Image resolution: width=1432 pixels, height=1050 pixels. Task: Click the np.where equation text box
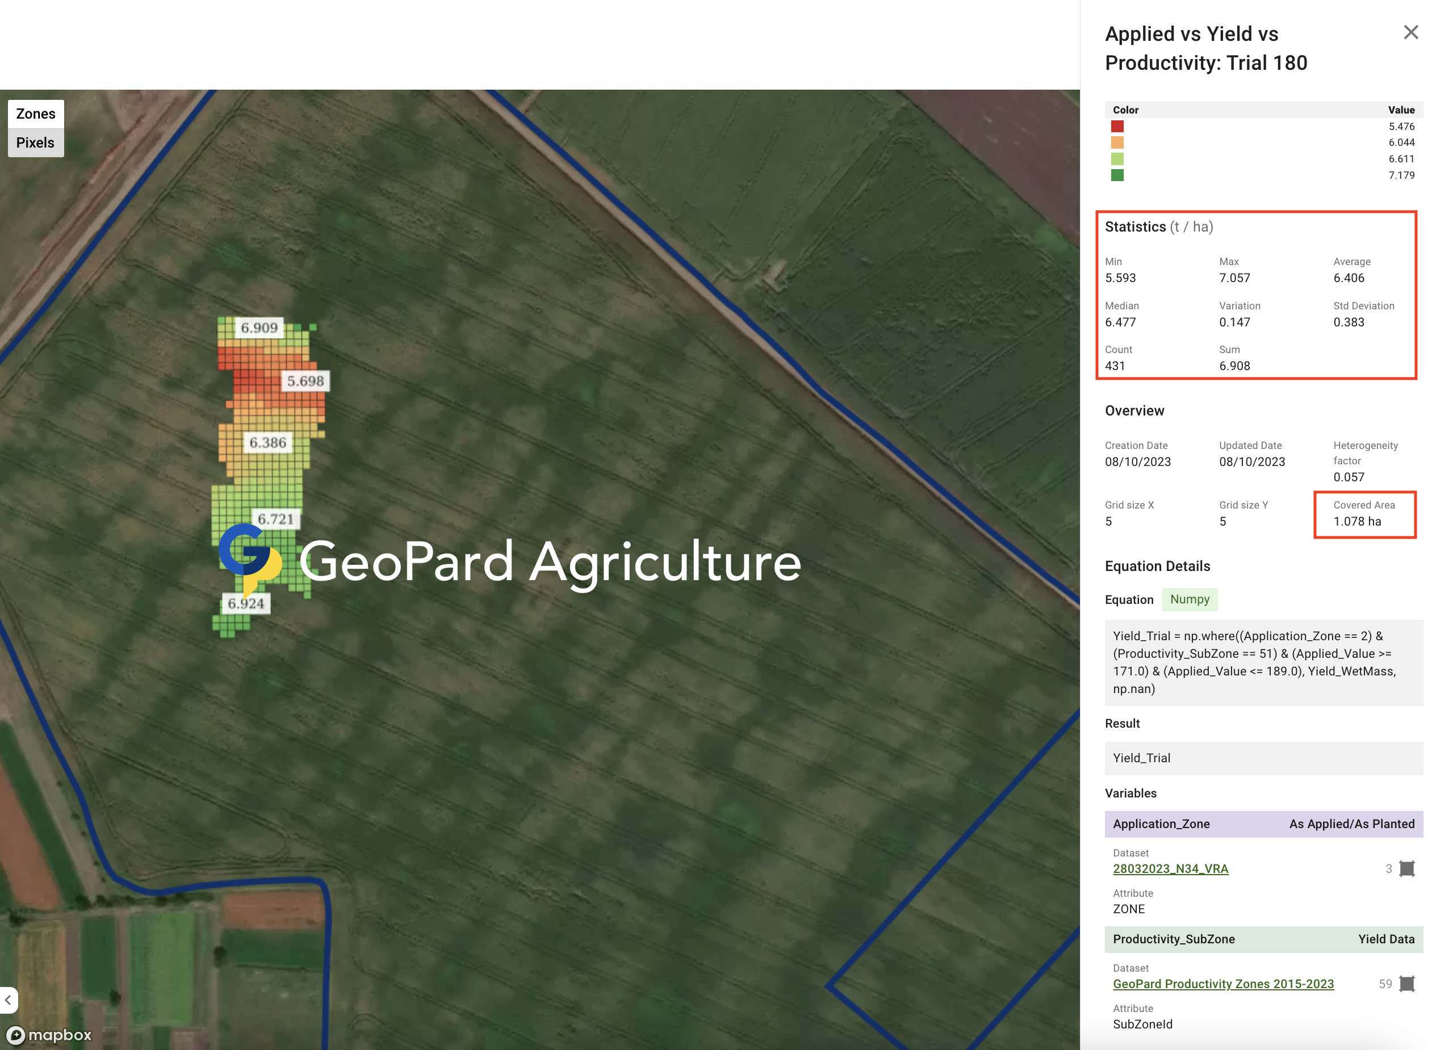(x=1262, y=662)
